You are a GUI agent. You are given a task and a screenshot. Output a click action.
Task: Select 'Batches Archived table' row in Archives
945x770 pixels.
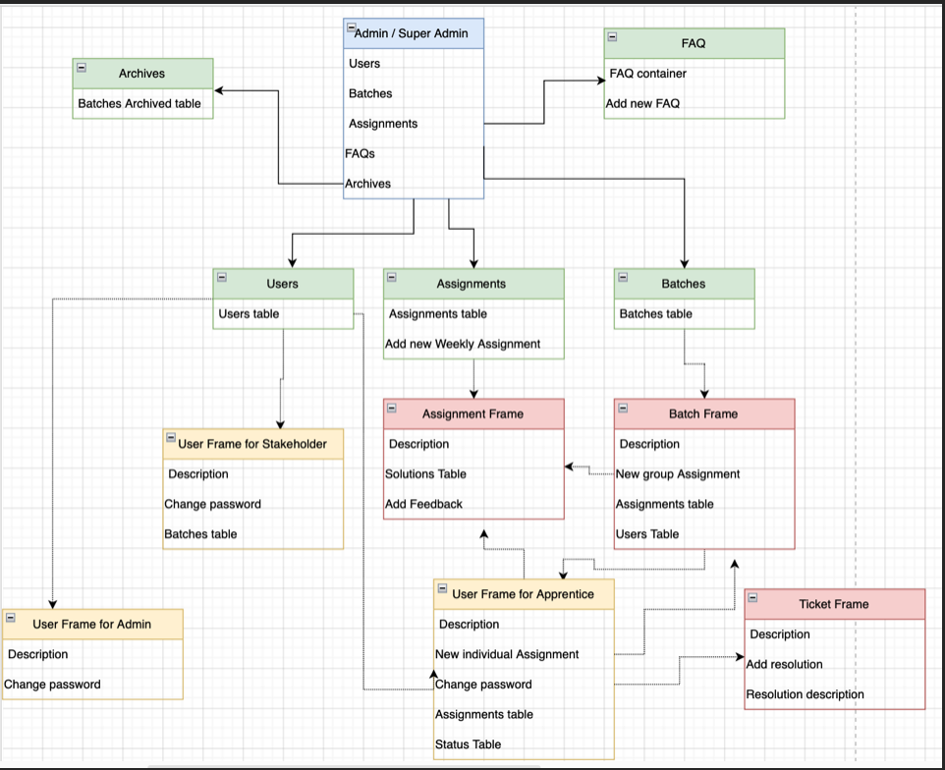tap(139, 103)
